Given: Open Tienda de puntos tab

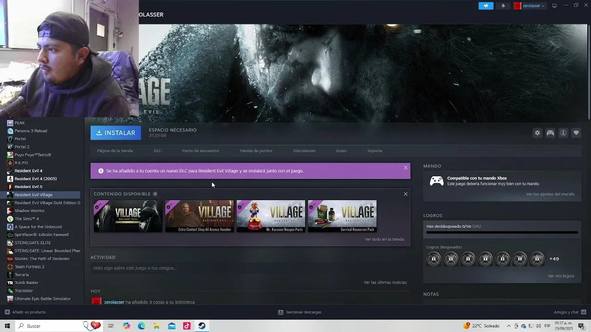Looking at the screenshot, I should [256, 151].
